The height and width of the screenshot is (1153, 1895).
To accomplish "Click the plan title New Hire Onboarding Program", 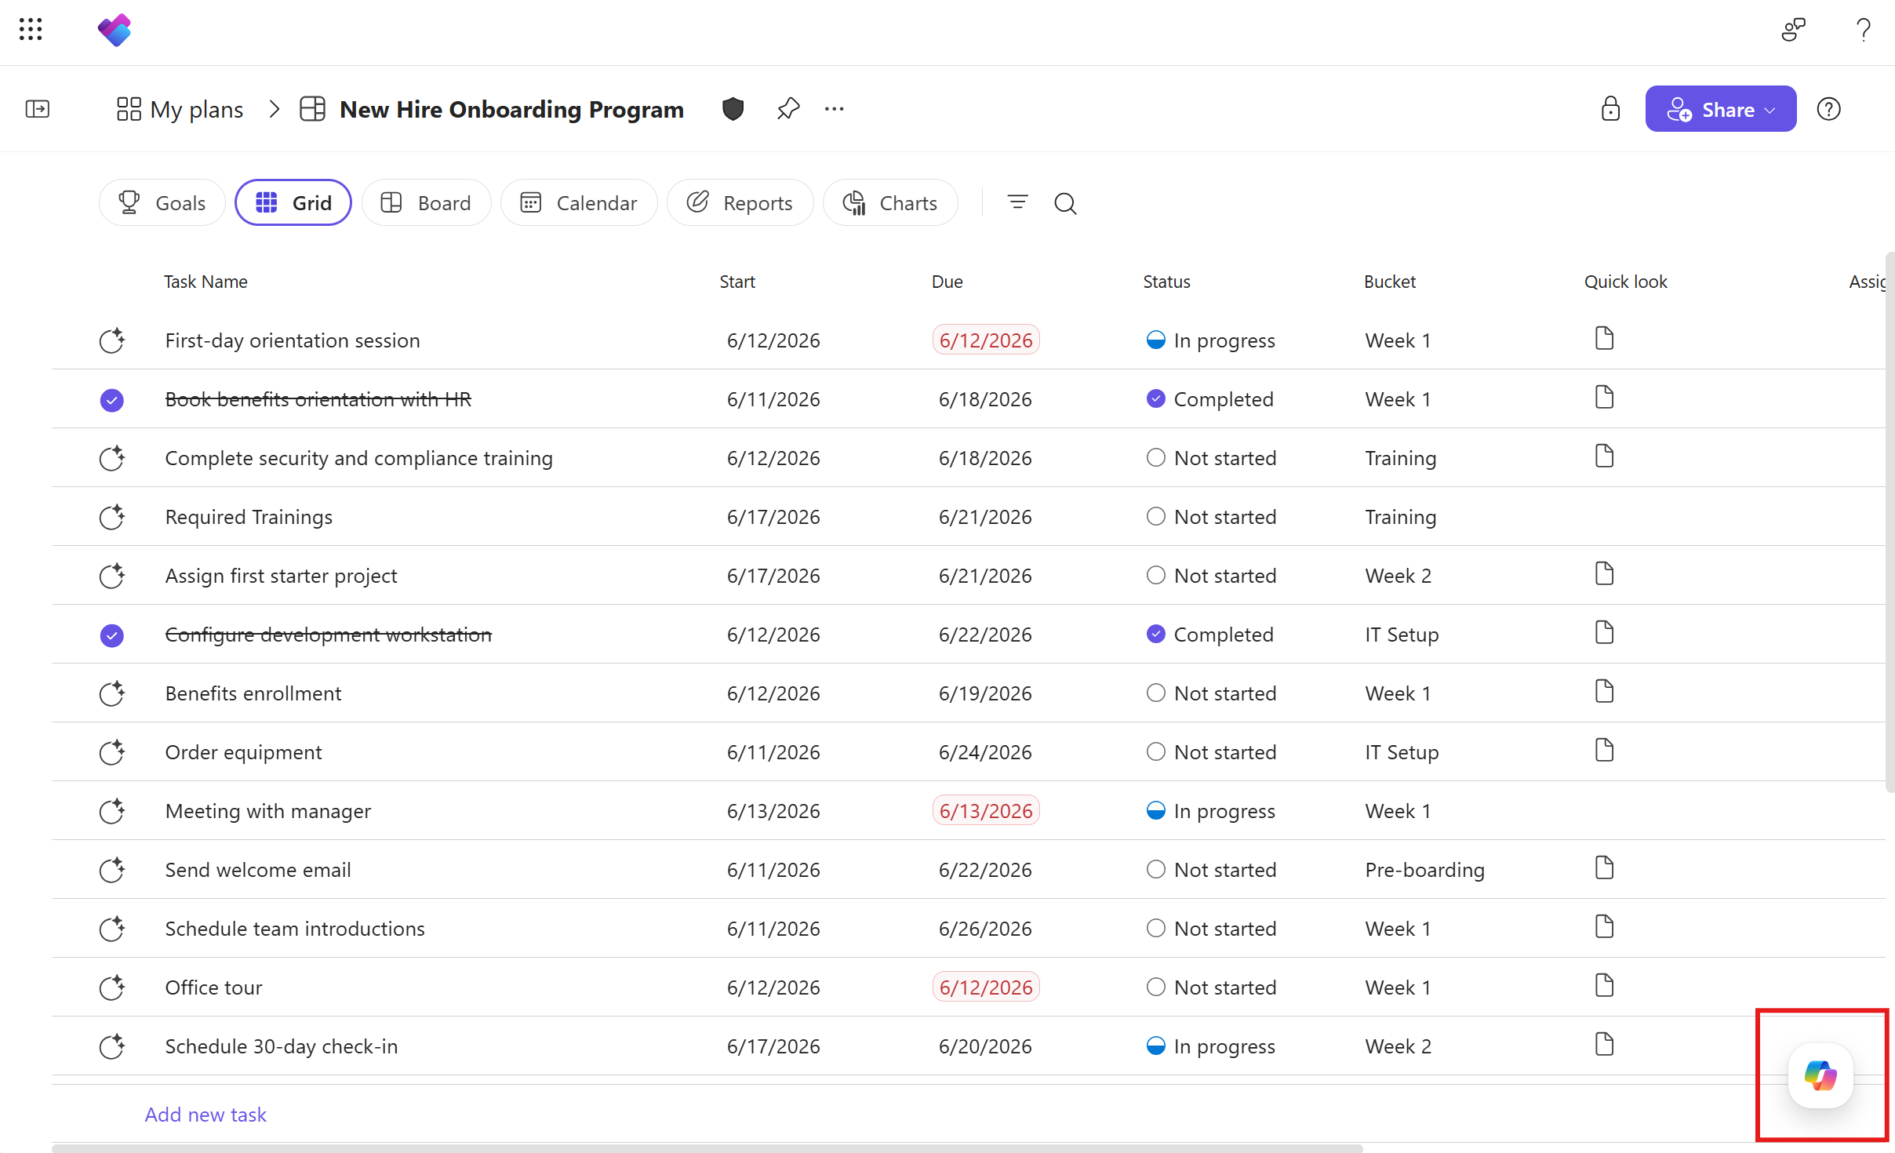I will pyautogui.click(x=511, y=109).
